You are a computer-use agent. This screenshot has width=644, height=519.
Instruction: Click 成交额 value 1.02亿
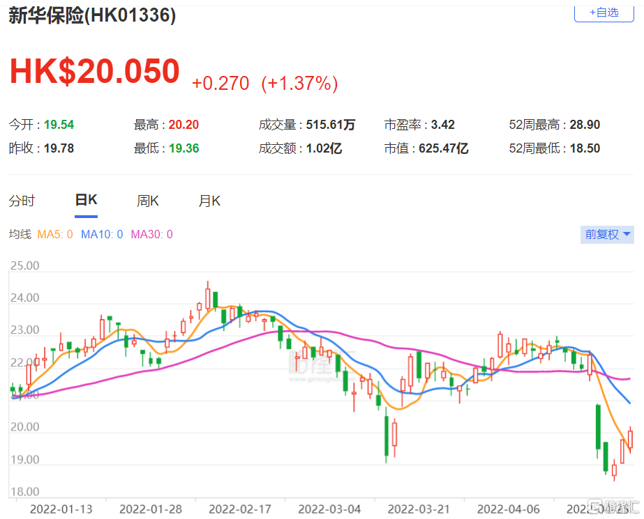coord(324,148)
